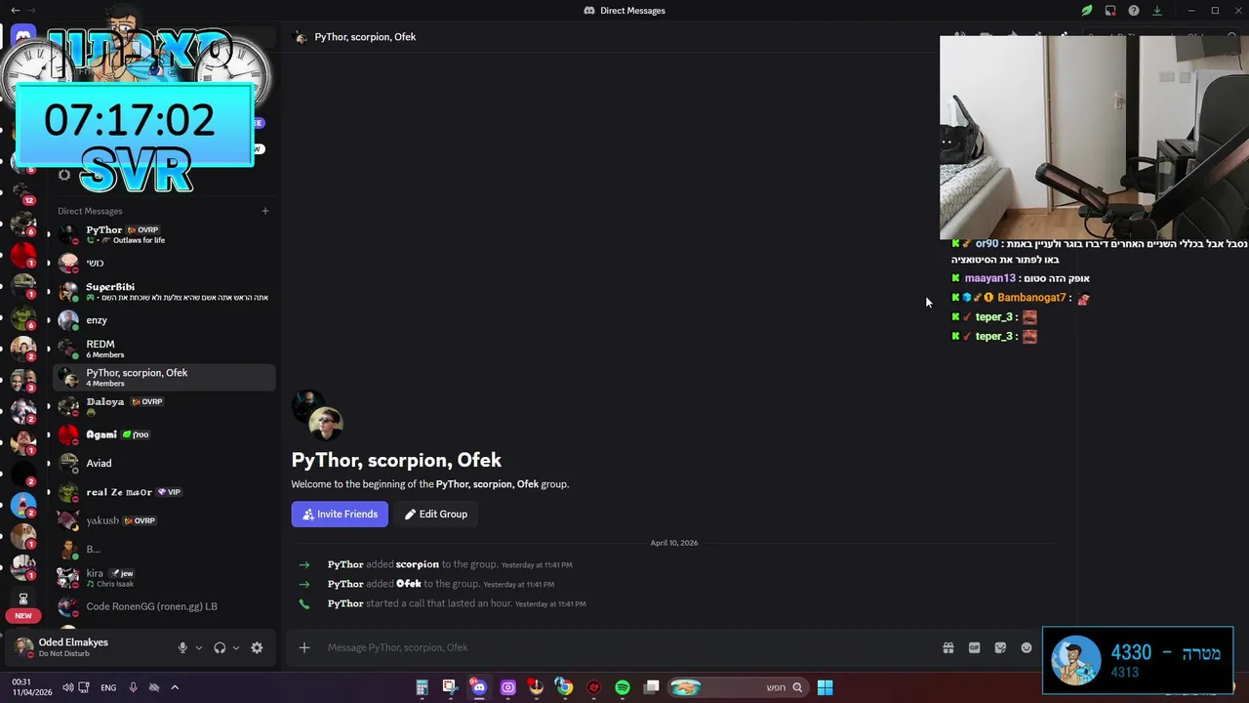The height and width of the screenshot is (703, 1249).
Task: Open the attachment plus button in message bar
Action: tap(304, 647)
